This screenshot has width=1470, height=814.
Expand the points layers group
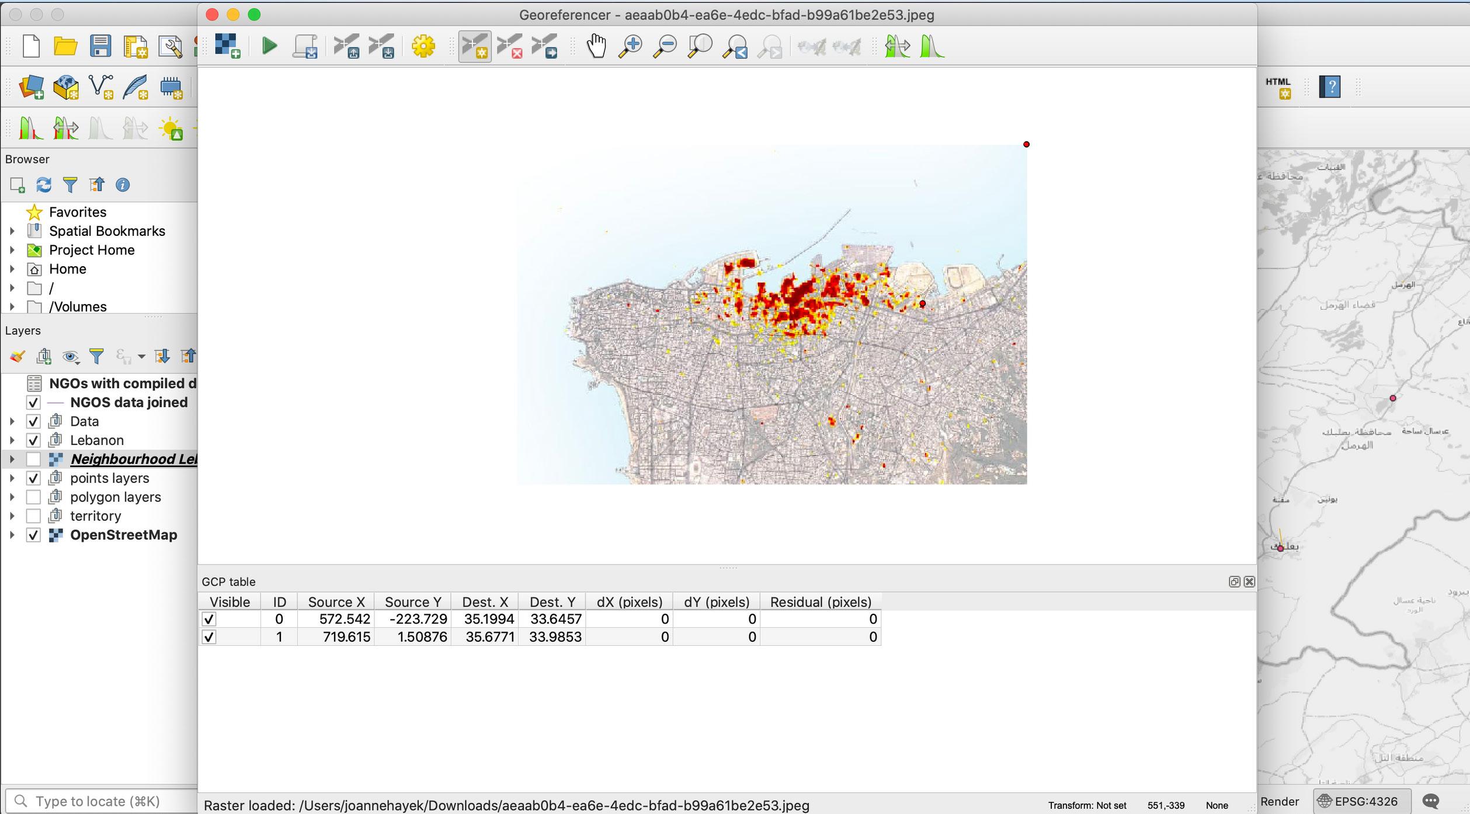tap(12, 478)
